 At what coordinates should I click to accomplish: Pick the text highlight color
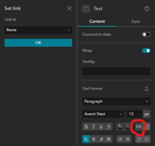click(120, 127)
